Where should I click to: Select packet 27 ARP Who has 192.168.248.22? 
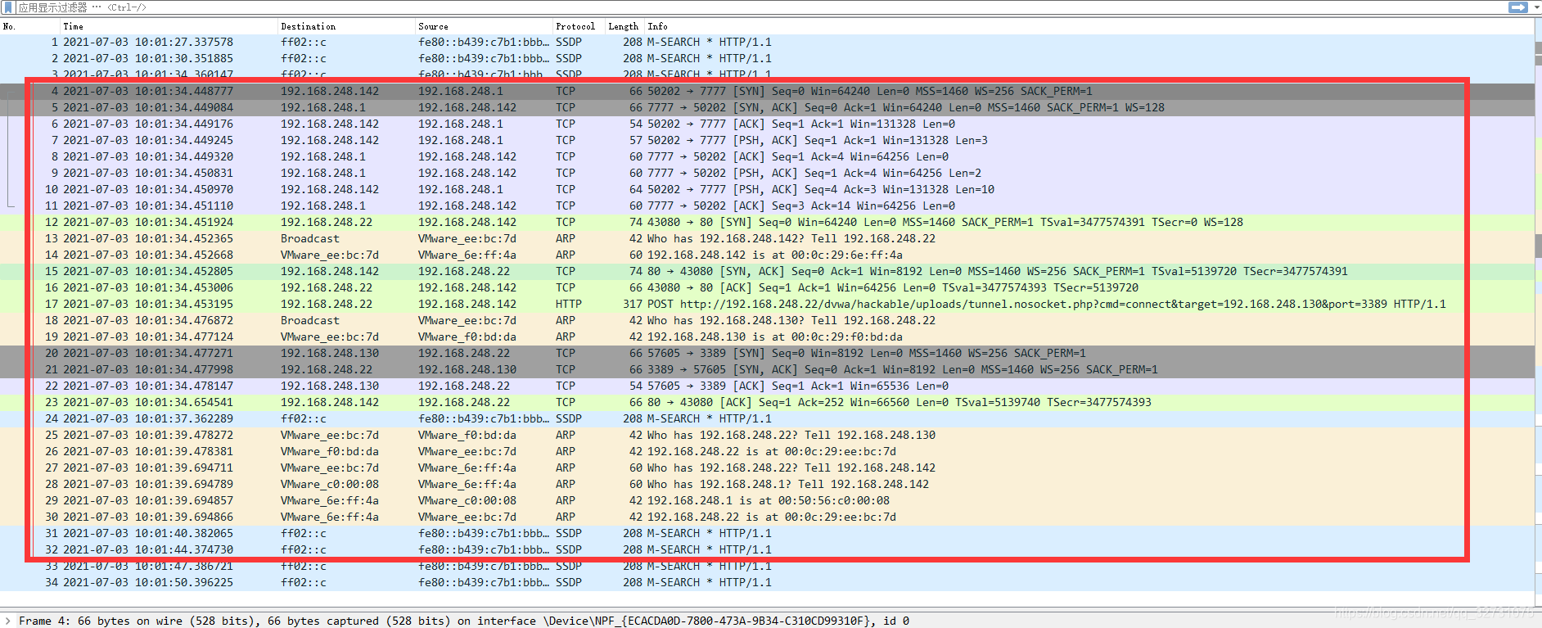coord(767,468)
